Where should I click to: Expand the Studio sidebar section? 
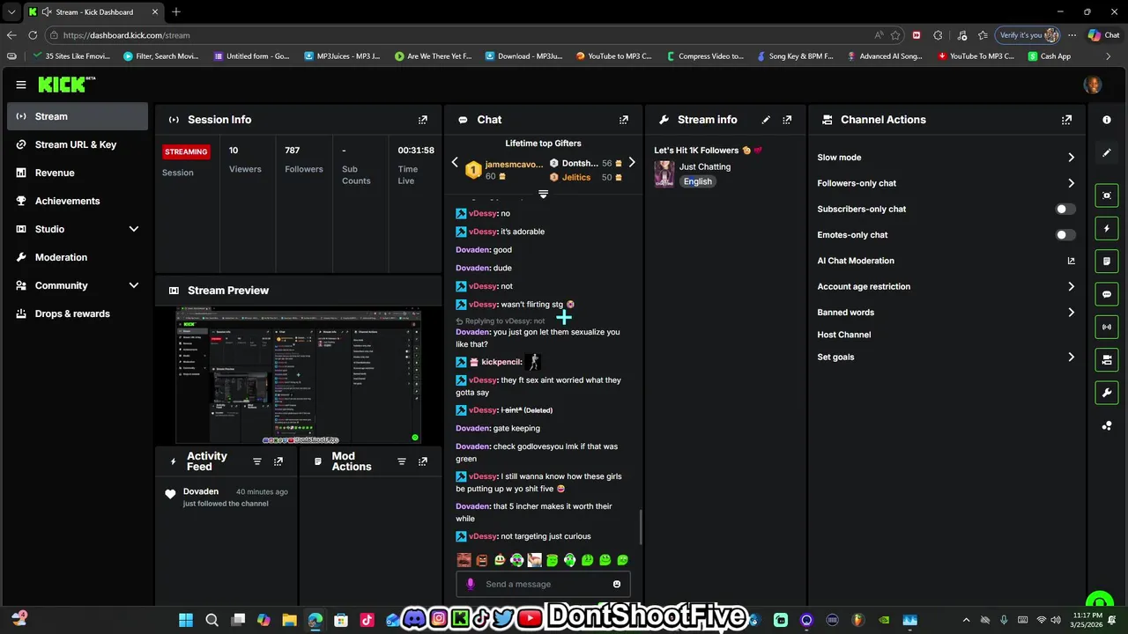pyautogui.click(x=134, y=229)
